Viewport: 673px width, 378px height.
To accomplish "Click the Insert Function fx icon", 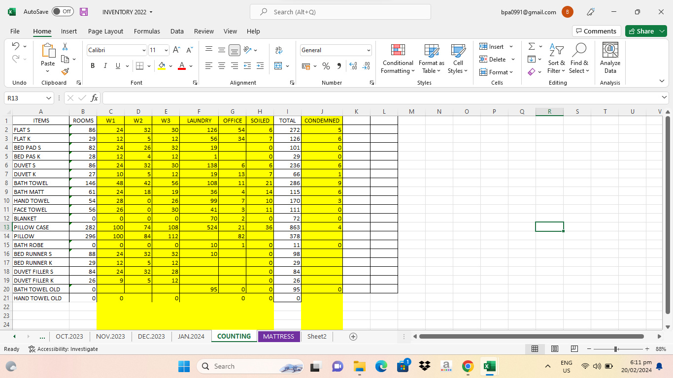I will [x=94, y=98].
